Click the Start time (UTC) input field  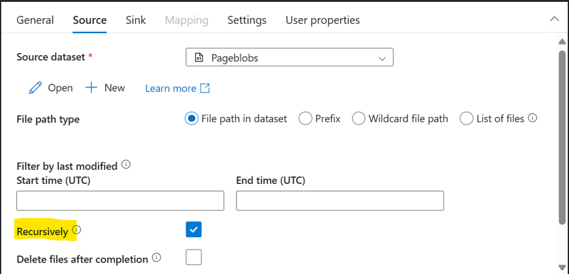(120, 201)
